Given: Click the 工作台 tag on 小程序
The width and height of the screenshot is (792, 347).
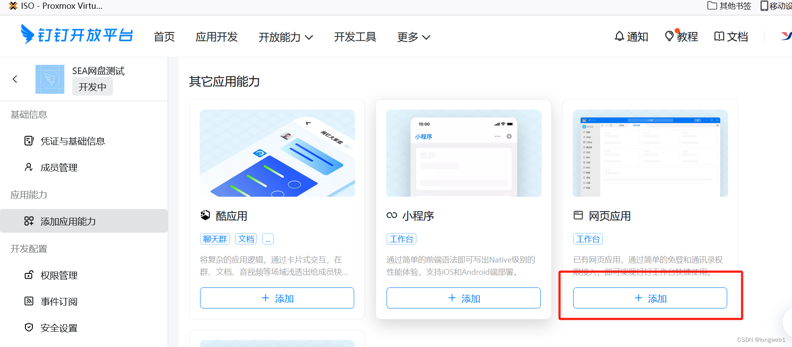Looking at the screenshot, I should pos(401,239).
